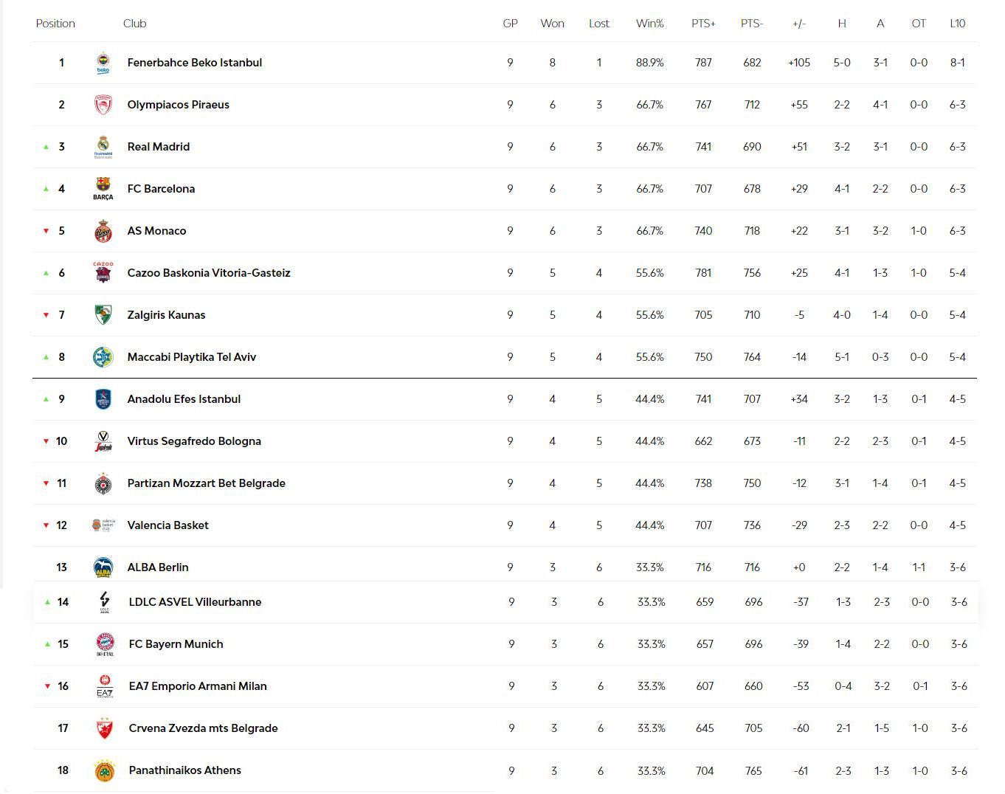This screenshot has width=1005, height=794.
Task: Click the Crvena Zvezda club logo
Action: (105, 728)
